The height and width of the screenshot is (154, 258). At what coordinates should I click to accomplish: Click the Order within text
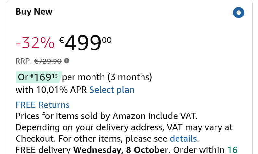coord(199,150)
